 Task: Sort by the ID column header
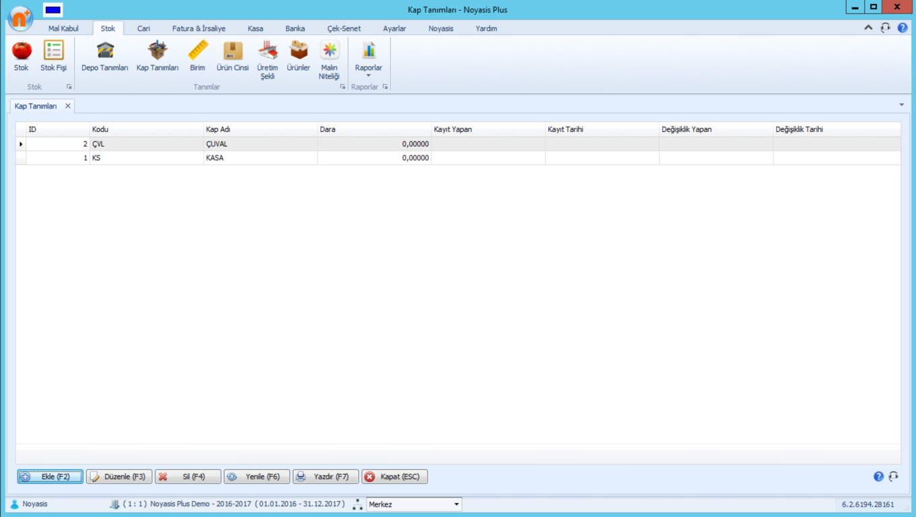tap(58, 129)
